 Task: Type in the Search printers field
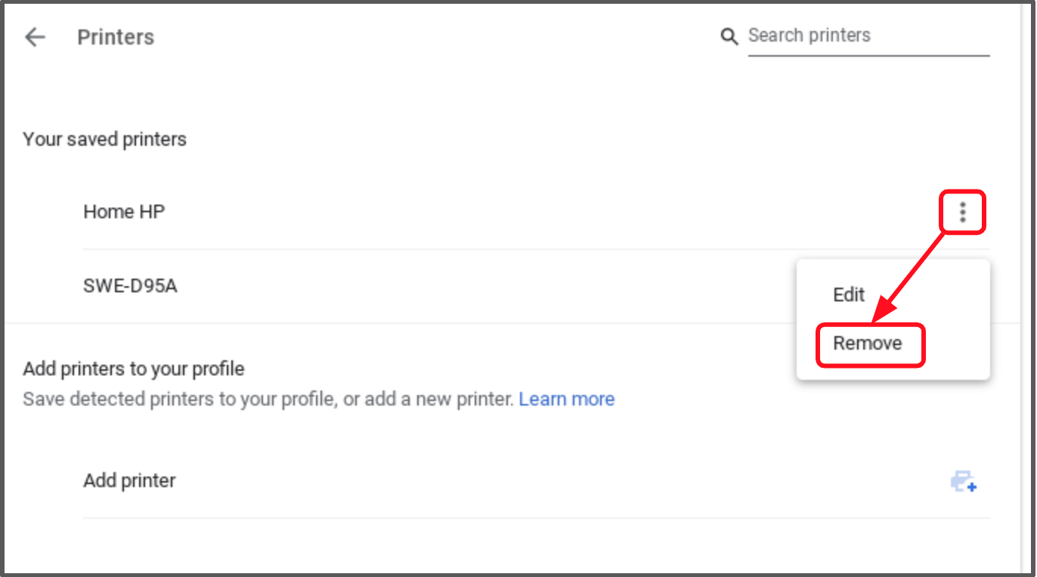868,35
